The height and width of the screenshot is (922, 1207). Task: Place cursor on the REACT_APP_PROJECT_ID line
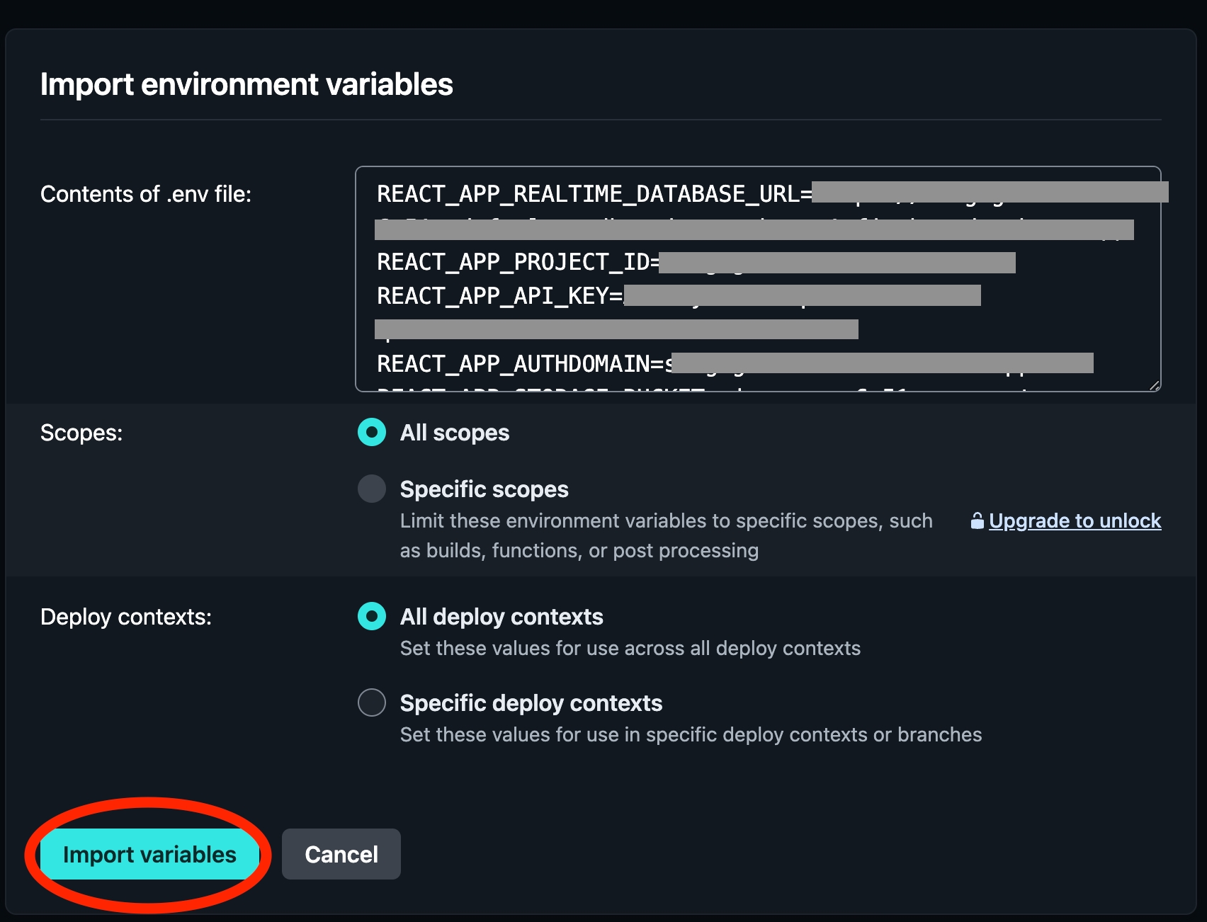517,262
